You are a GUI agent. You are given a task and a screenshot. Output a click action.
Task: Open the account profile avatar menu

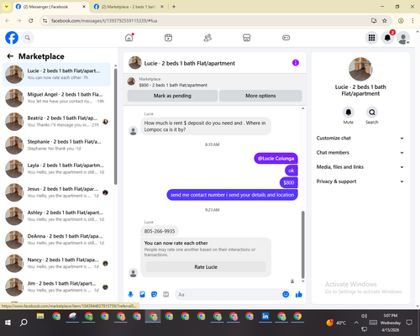point(403,38)
